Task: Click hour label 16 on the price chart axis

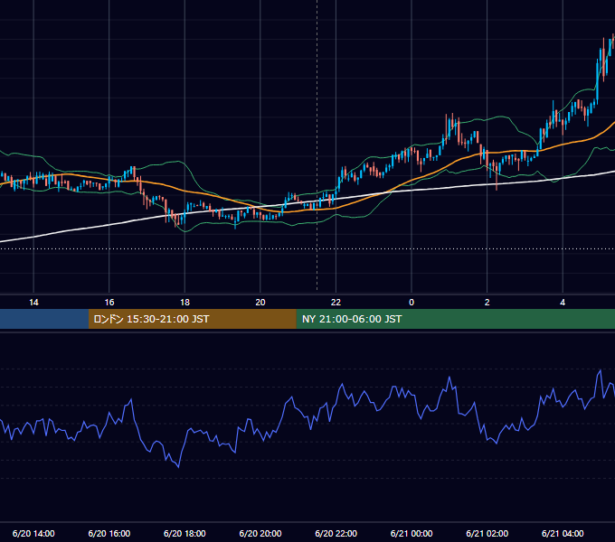Action: point(109,303)
